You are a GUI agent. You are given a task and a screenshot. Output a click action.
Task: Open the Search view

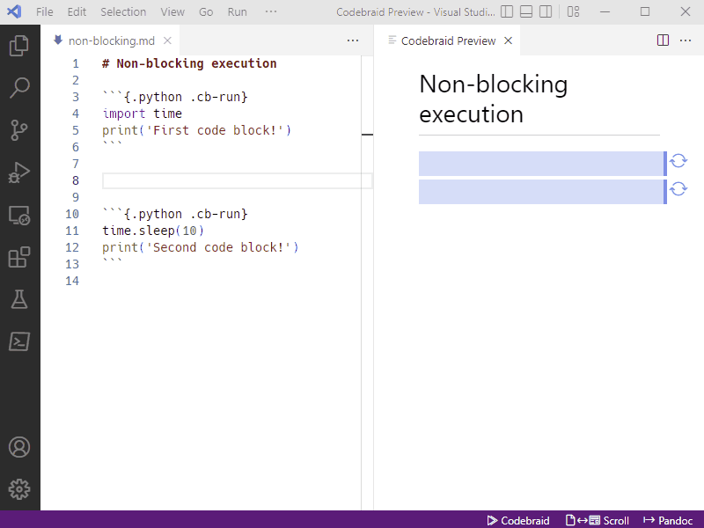tap(19, 87)
